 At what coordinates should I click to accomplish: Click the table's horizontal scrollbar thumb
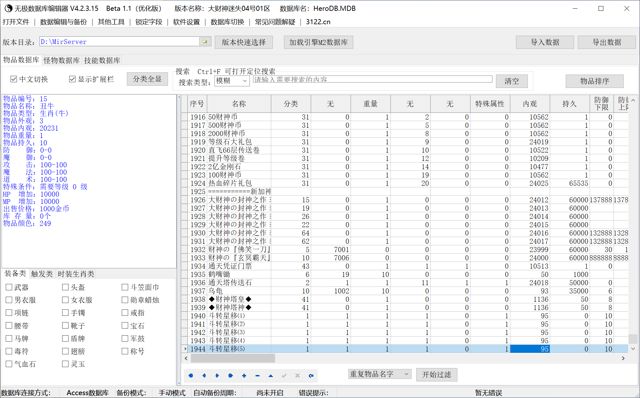[x=233, y=358]
